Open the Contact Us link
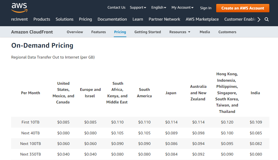The height and width of the screenshot is (160, 278). coord(116,8)
